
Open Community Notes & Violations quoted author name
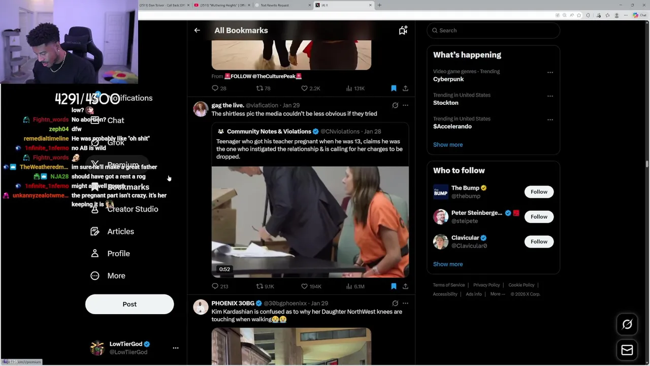click(269, 132)
